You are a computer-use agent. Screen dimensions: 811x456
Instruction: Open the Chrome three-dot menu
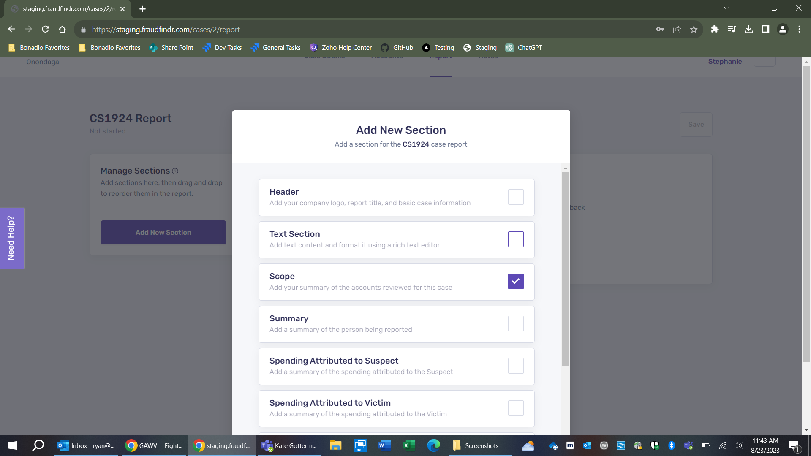pyautogui.click(x=799, y=29)
